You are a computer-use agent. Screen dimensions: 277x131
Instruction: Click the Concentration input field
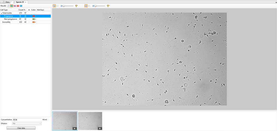[x=27, y=119]
